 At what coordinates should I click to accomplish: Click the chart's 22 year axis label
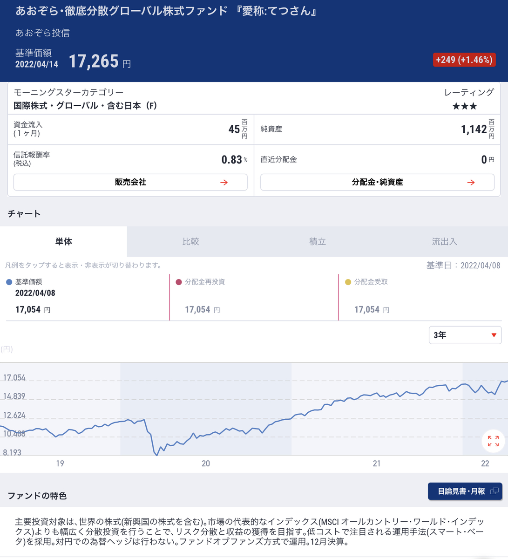(485, 464)
